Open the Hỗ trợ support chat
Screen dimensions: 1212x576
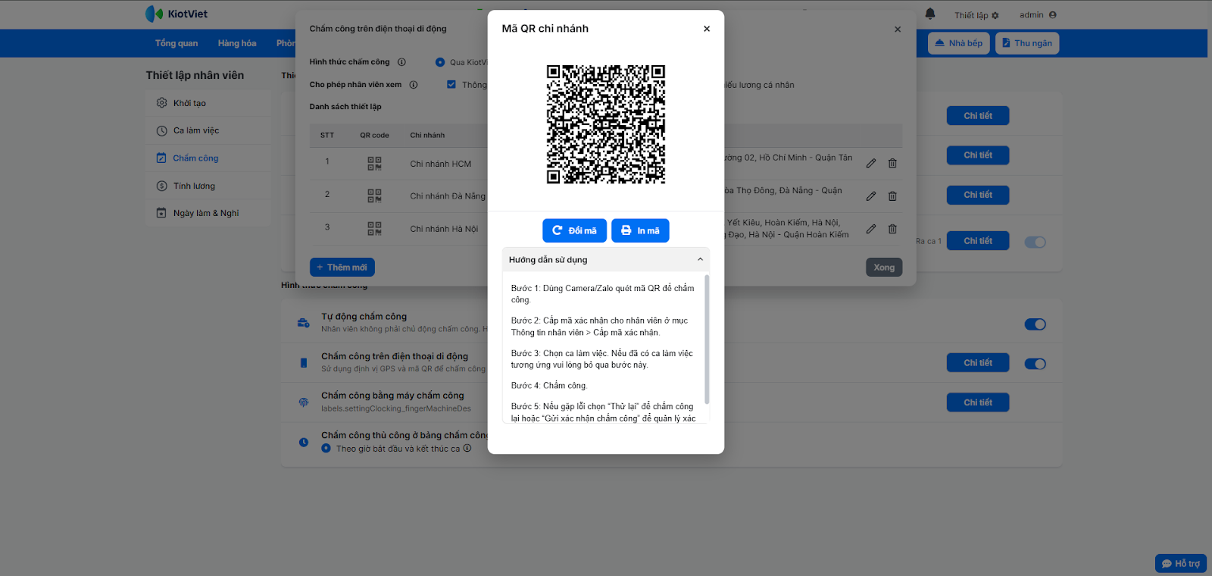(1181, 564)
